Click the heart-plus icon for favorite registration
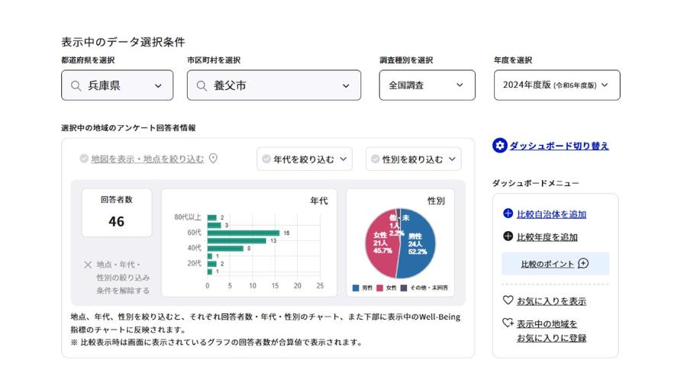This screenshot has width=687, height=386. (508, 323)
